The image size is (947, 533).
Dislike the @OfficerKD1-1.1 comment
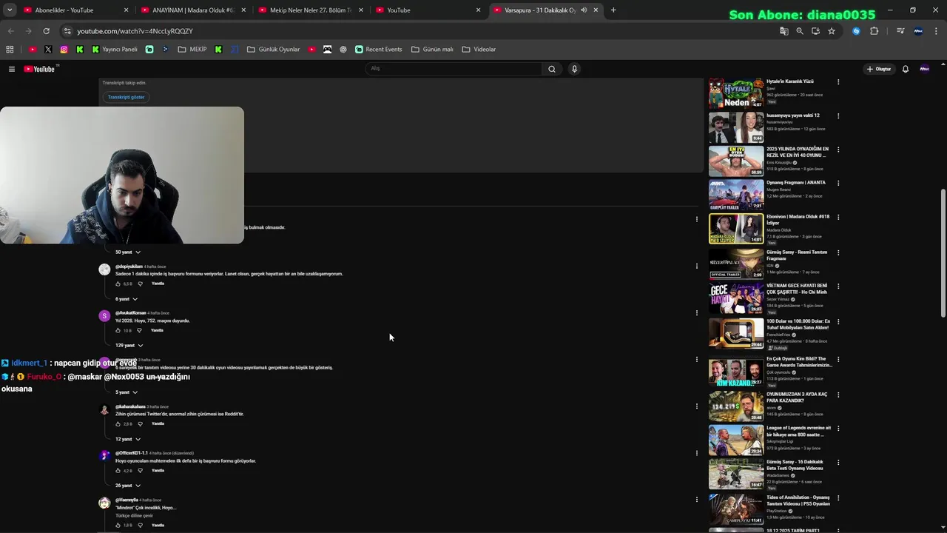tap(139, 471)
